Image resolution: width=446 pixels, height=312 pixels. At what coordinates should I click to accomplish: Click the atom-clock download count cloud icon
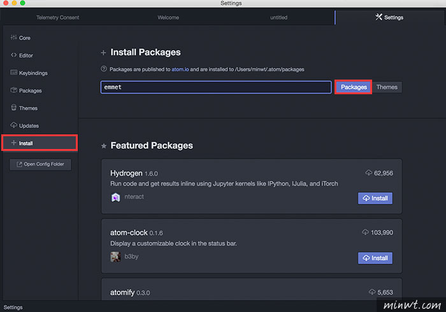tap(365, 232)
